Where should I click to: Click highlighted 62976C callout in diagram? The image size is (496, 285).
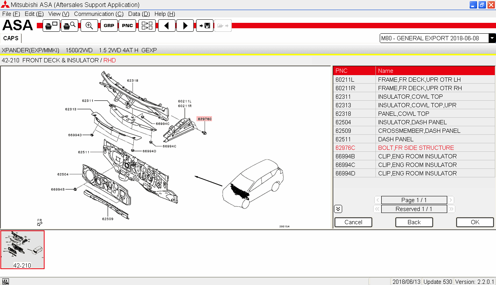pos(205,119)
